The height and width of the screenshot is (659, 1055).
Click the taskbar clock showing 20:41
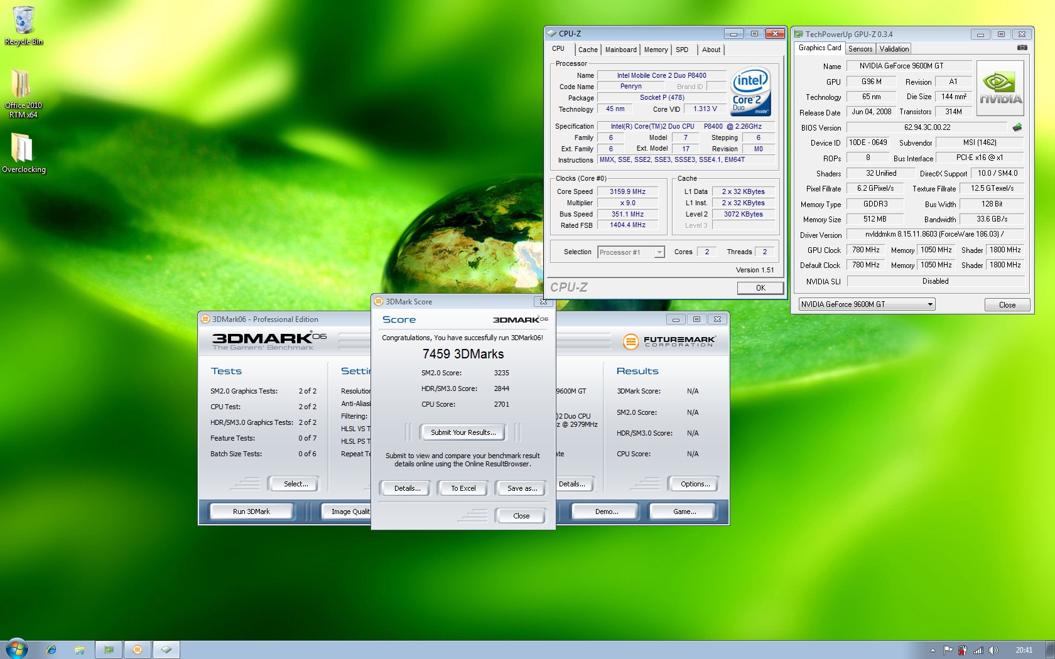point(1024,650)
